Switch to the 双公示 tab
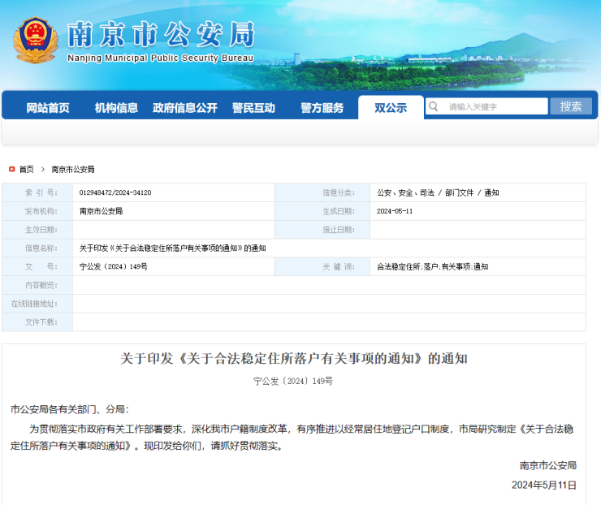Screen dimensions: 601x505 (x=391, y=107)
